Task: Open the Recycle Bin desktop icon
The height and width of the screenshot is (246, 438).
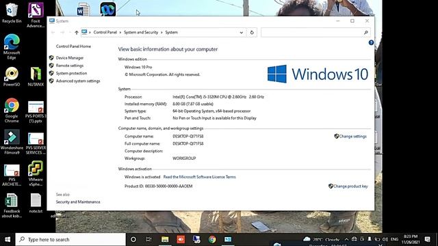Action: pyautogui.click(x=12, y=13)
